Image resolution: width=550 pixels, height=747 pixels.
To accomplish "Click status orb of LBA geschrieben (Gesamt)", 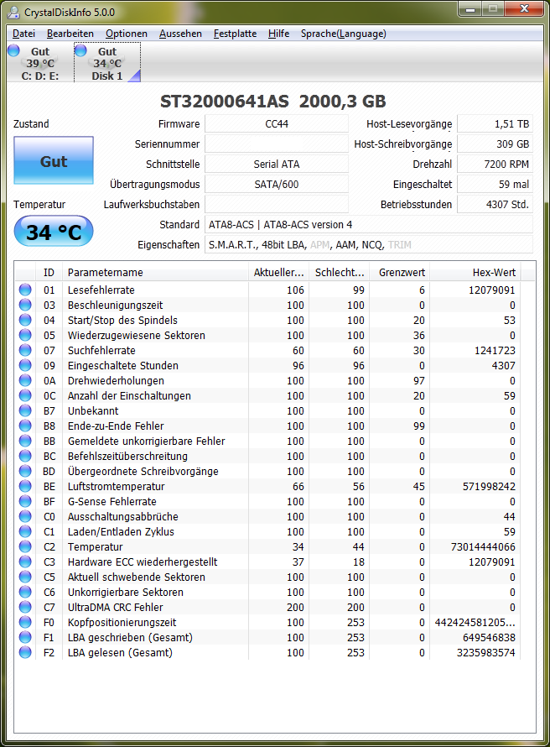I will [25, 637].
